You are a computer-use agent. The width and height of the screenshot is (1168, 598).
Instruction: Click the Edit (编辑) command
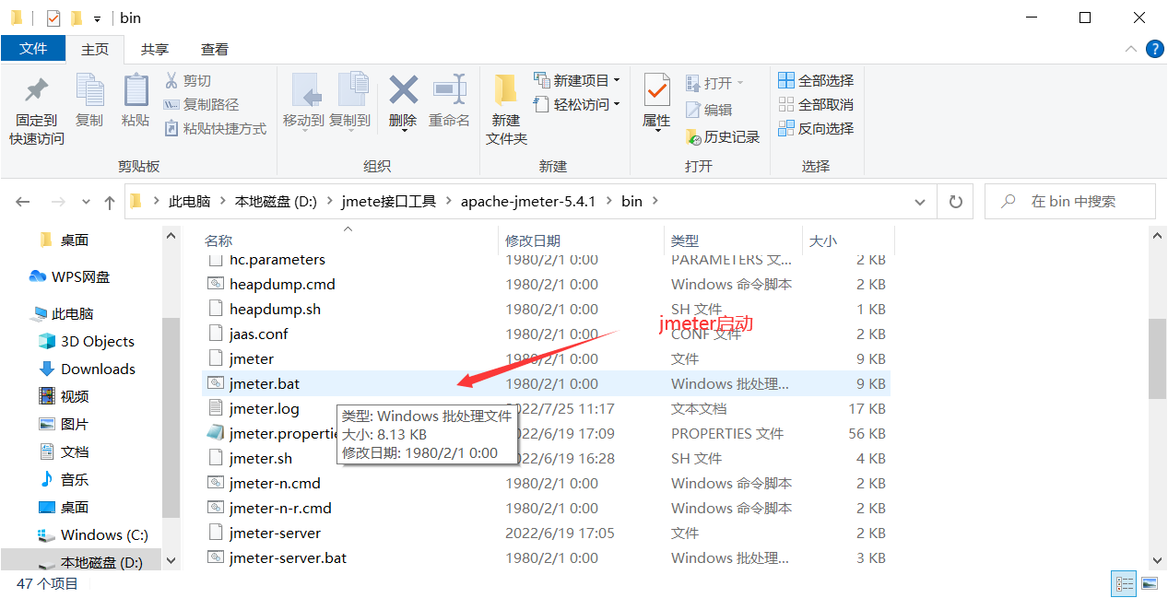click(x=709, y=110)
